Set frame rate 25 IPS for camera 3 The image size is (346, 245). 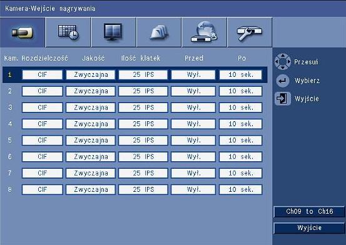(143, 107)
